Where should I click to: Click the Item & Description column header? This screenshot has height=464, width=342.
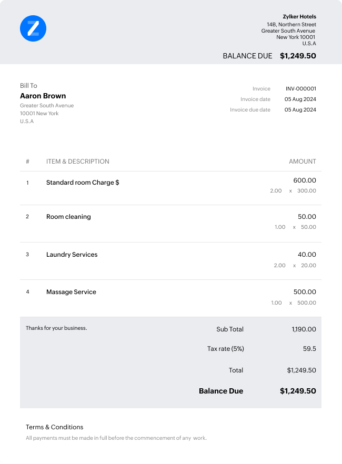click(x=78, y=162)
